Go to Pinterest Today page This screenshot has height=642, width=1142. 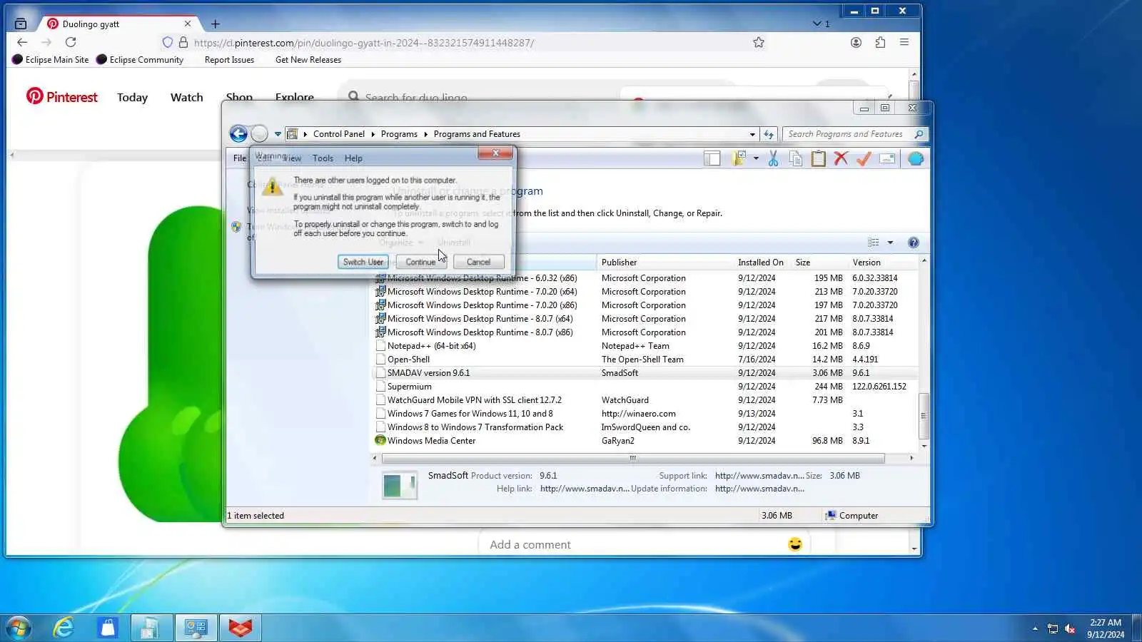(132, 97)
